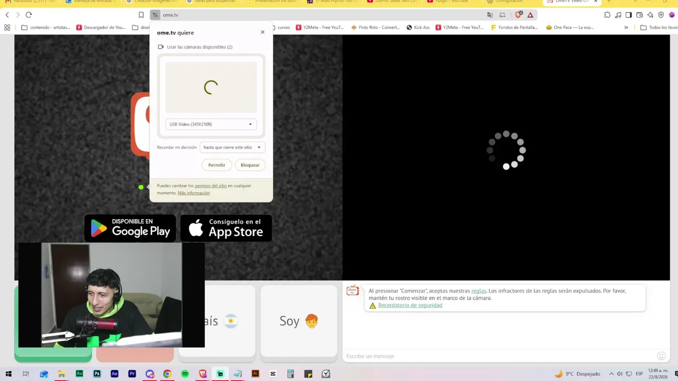This screenshot has height=381, width=678.
Task: Open the 'reglas' link in the chat notice
Action: pyautogui.click(x=479, y=291)
